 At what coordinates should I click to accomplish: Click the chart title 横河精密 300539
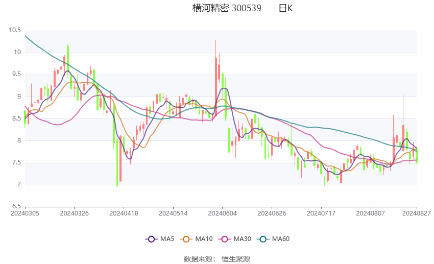click(x=227, y=8)
